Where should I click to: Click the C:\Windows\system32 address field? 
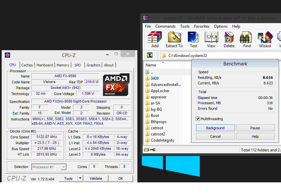coord(220,55)
